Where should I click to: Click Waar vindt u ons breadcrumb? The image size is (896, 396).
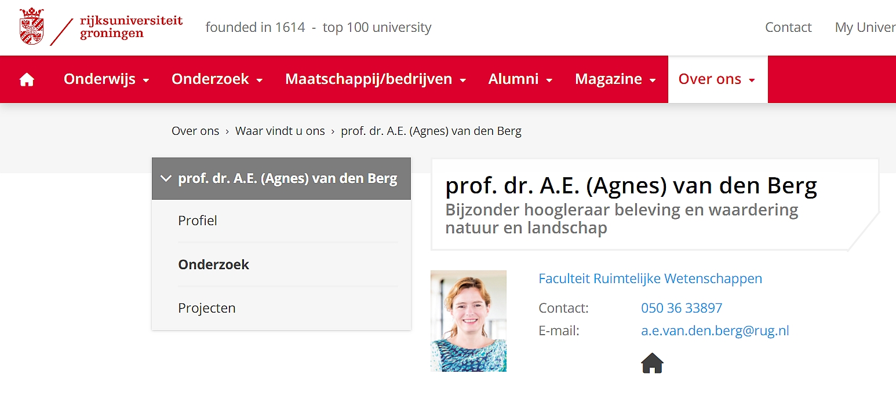(280, 131)
